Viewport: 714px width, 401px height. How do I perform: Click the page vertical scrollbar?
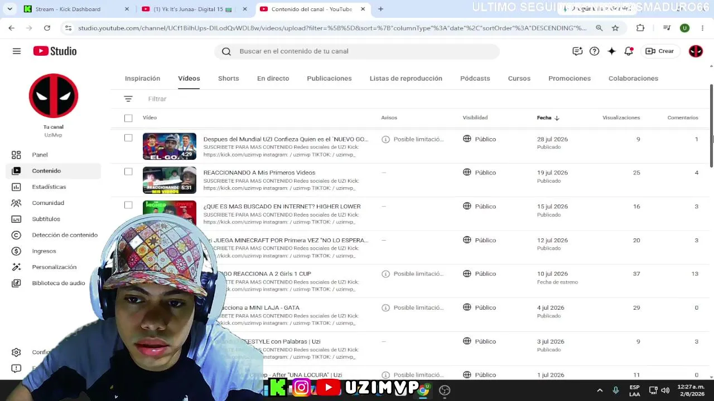[x=711, y=125]
